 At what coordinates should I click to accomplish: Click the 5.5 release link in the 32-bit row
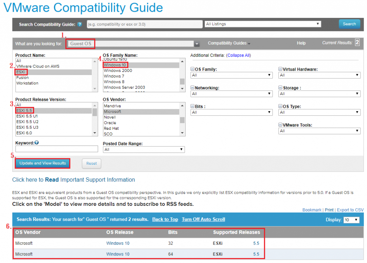pyautogui.click(x=256, y=243)
